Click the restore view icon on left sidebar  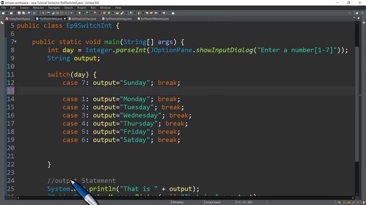click(x=2, y=23)
